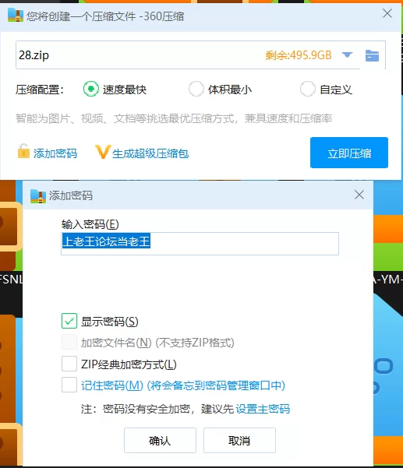Check the 记住密码(M) checkbox
Image resolution: width=403 pixels, height=468 pixels.
click(69, 385)
